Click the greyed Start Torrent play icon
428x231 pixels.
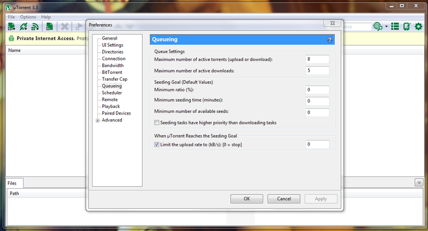pos(79,26)
